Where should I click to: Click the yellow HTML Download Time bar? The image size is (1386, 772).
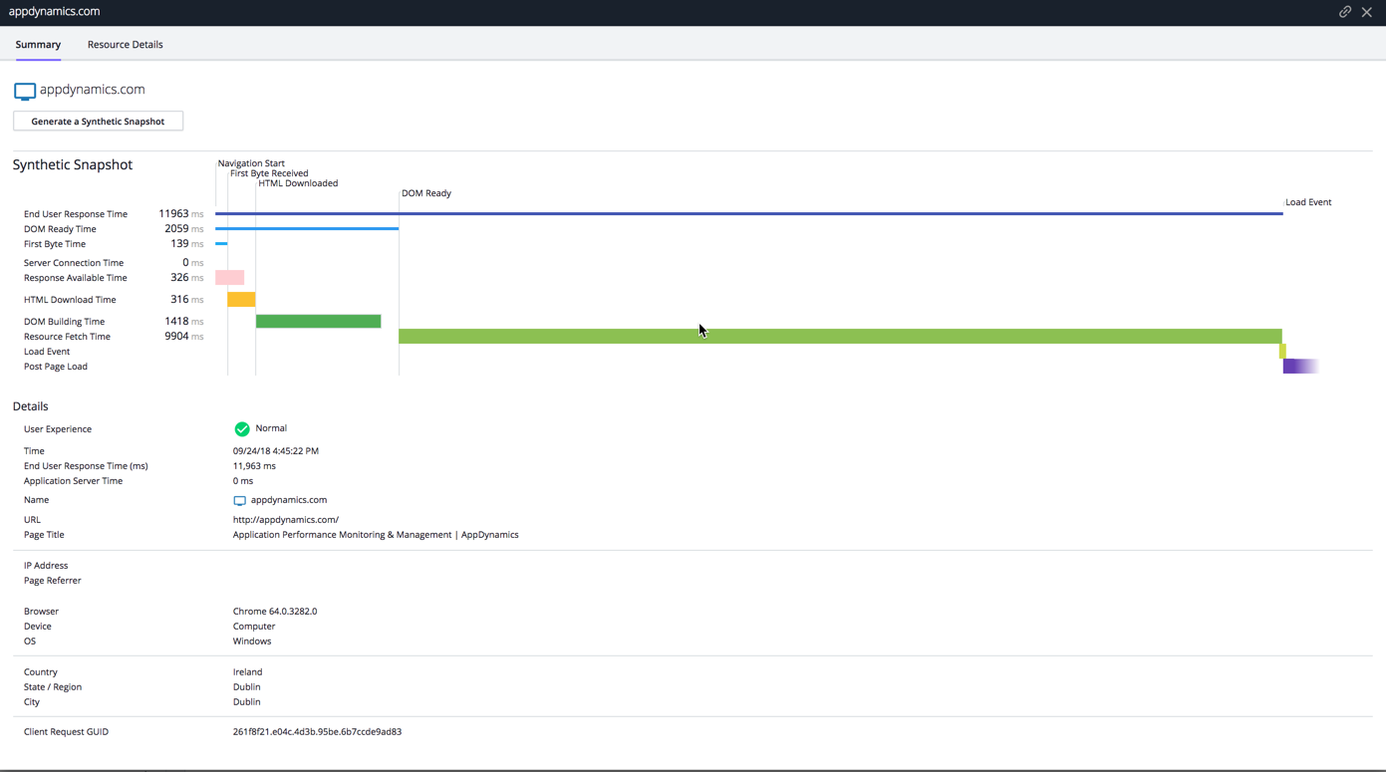(241, 300)
